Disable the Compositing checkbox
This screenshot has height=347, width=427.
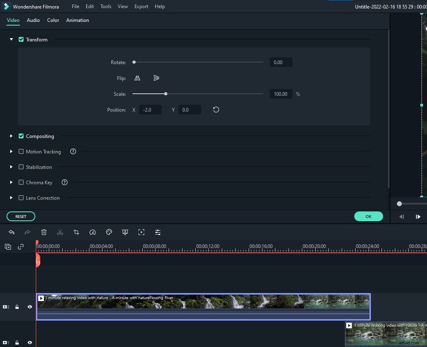(x=21, y=136)
